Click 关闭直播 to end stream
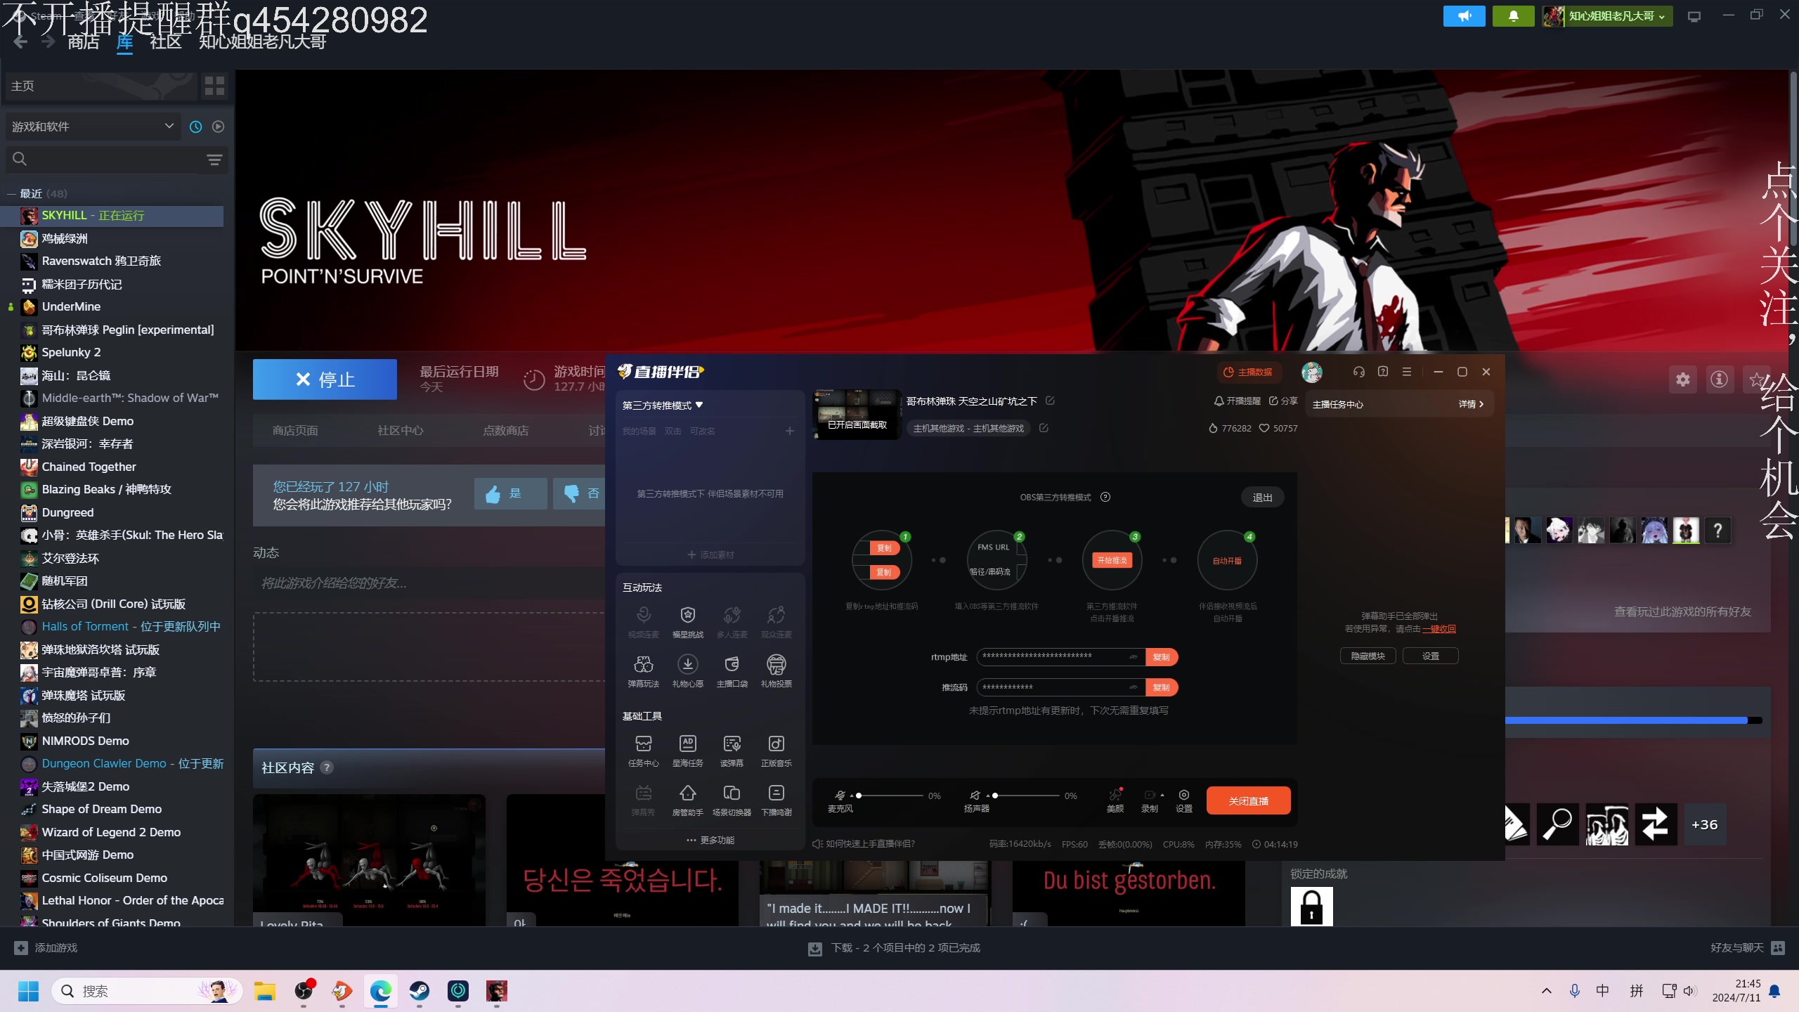 pyautogui.click(x=1249, y=800)
